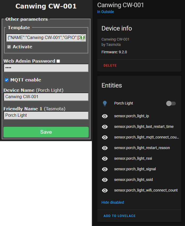Click eye icon for sensor.porch_light_mqtt_connect_count
185x226 pixels.
[x=105, y=137]
